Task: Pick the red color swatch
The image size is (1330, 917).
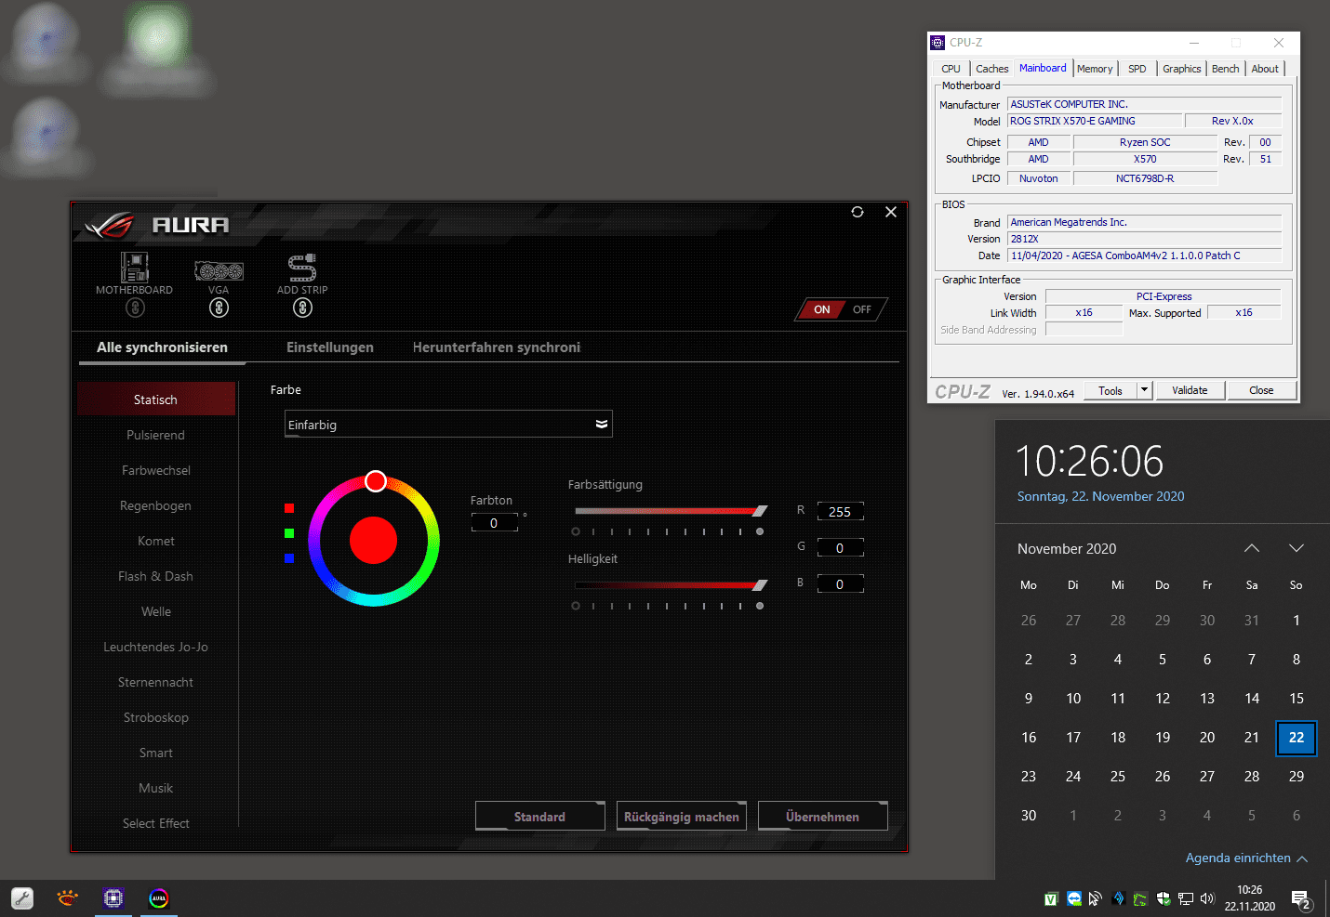Action: click(x=289, y=508)
